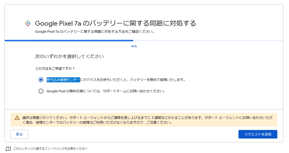Click the feedback speech-bubble icon
The image size is (289, 153).
point(8,149)
